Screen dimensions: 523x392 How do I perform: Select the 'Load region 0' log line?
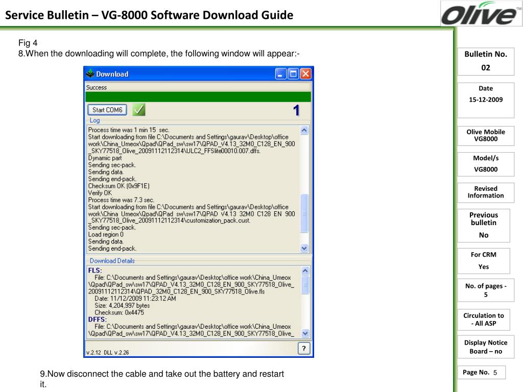point(106,234)
